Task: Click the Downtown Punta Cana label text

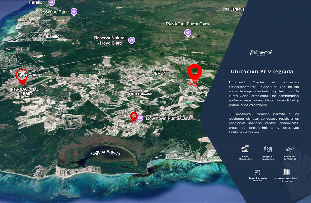Action: coord(168,118)
